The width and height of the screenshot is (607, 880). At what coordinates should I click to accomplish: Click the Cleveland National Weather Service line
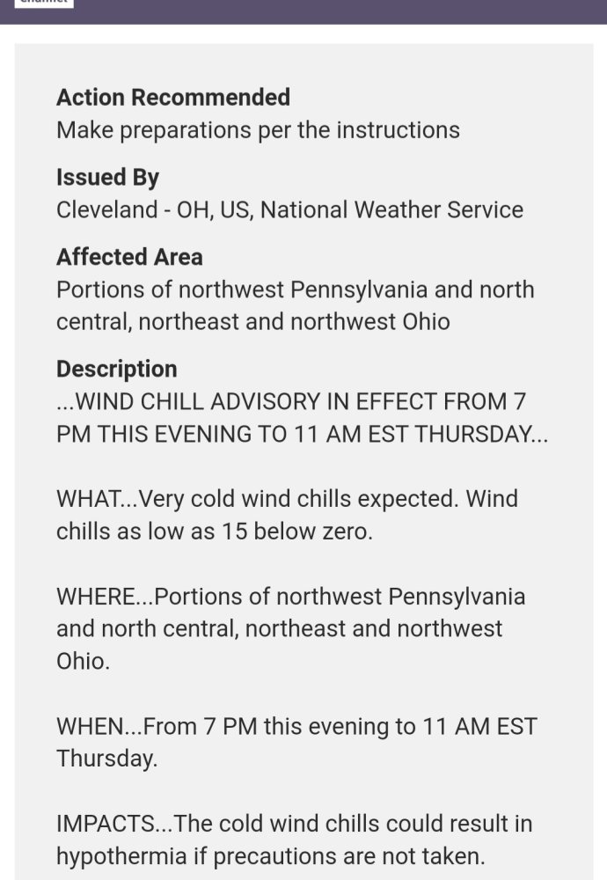tap(290, 210)
